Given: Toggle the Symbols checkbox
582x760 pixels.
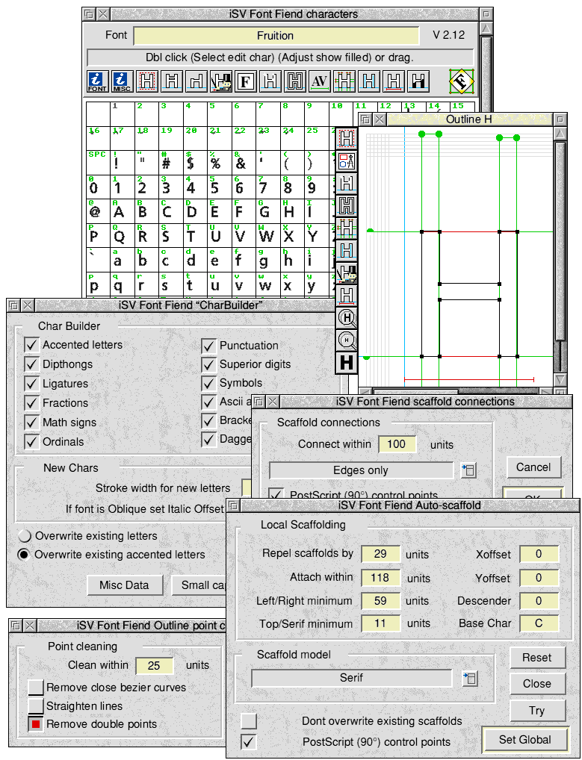Looking at the screenshot, I should pyautogui.click(x=208, y=384).
